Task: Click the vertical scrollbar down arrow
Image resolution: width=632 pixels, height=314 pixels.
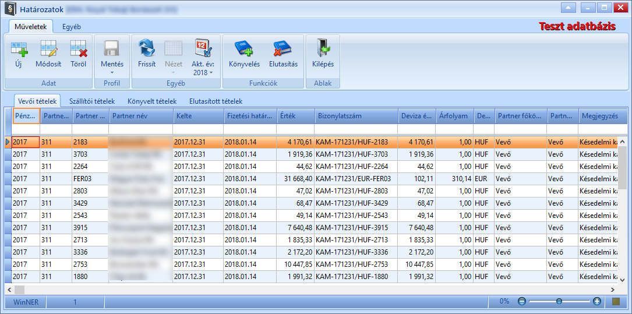Action: point(622,279)
